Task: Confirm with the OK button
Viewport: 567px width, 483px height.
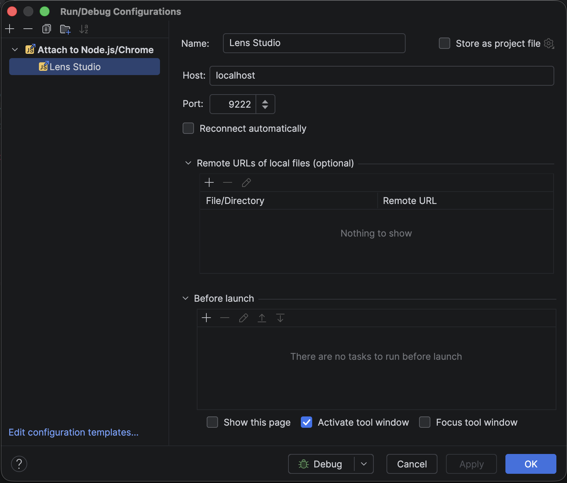Action: [531, 464]
